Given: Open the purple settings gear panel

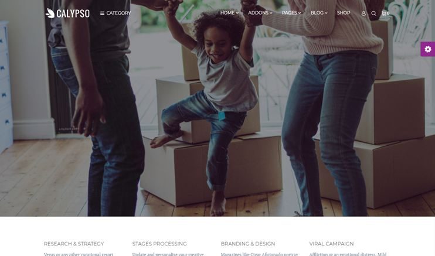Looking at the screenshot, I should click(428, 49).
